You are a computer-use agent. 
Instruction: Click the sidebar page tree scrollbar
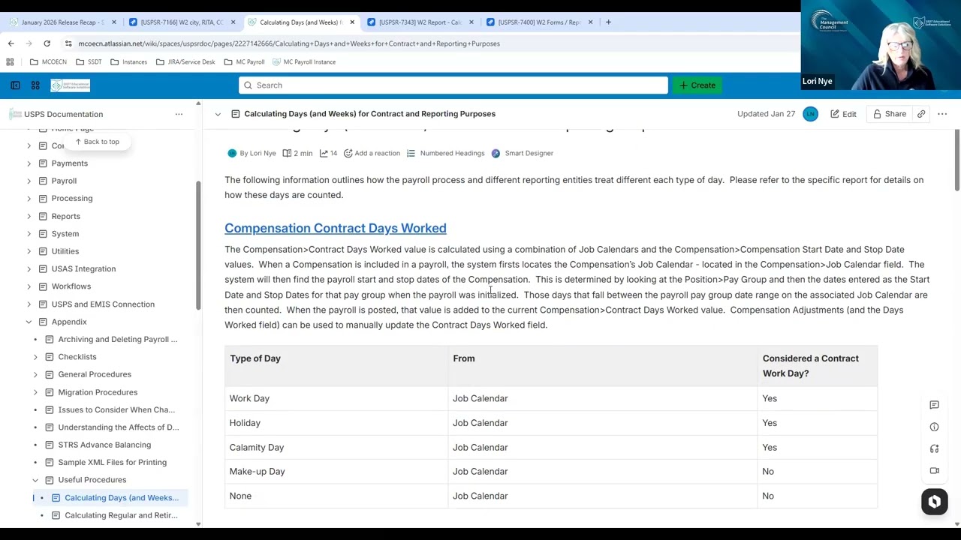[x=198, y=245]
